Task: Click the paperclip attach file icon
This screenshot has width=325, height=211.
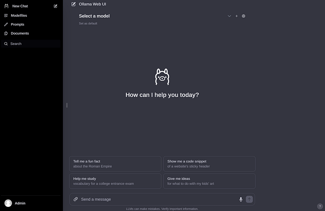Action: coord(76,199)
